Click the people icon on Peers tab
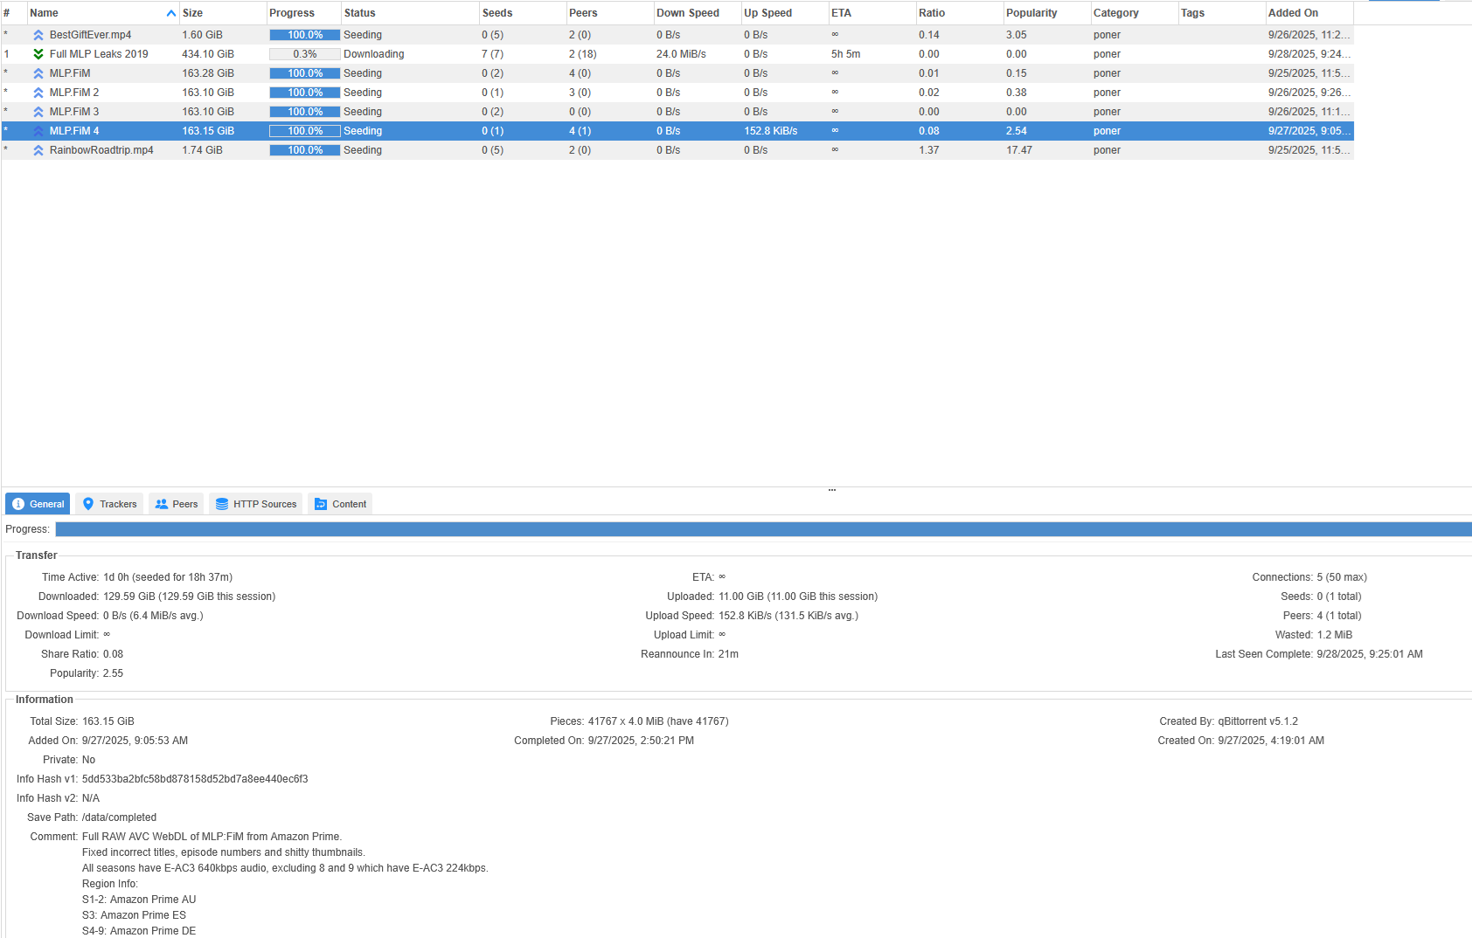Viewport: 1472px width, 938px height. (x=162, y=504)
